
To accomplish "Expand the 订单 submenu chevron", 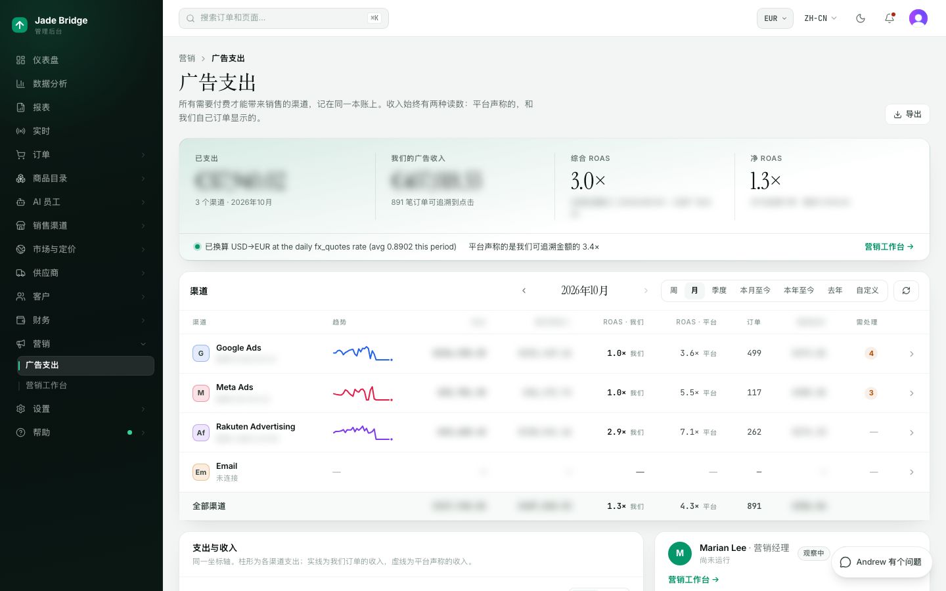I will coord(143,154).
